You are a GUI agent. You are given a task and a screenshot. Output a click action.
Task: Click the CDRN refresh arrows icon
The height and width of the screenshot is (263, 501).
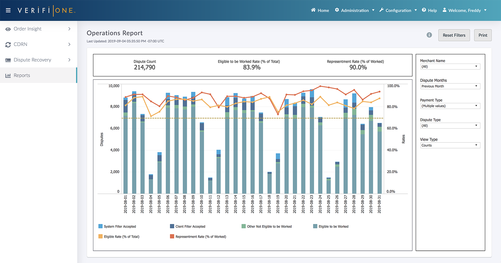(x=8, y=44)
